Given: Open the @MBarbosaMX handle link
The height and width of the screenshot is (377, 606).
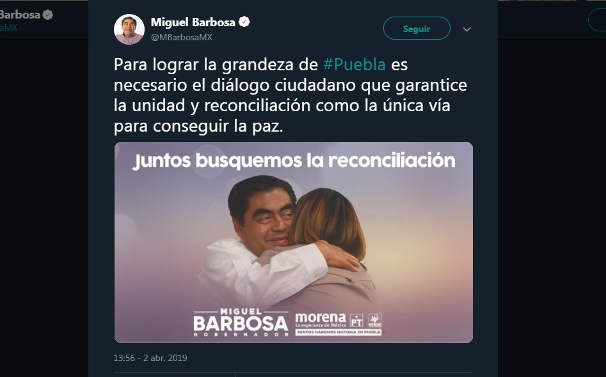Looking at the screenshot, I should point(182,38).
